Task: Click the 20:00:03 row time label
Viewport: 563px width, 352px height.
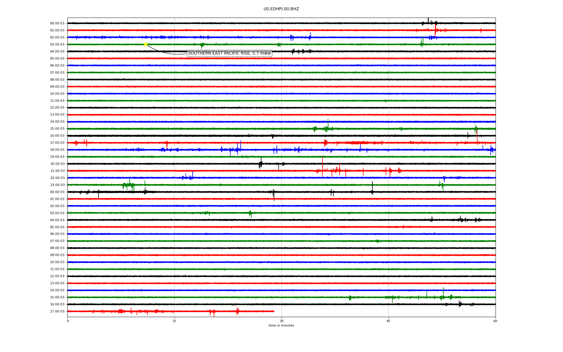Action: [57, 164]
